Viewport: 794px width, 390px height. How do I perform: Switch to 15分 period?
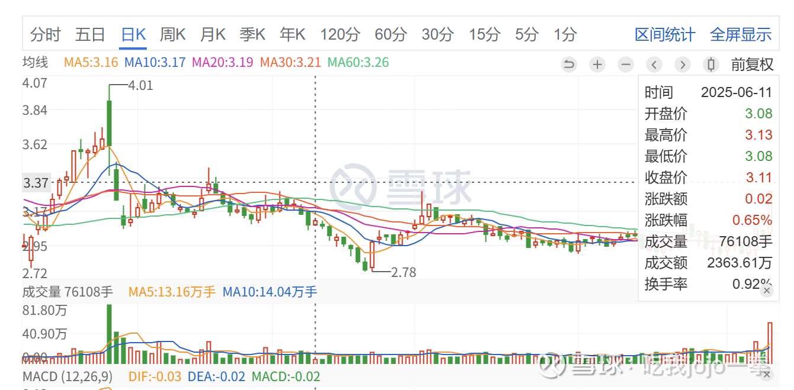(485, 34)
